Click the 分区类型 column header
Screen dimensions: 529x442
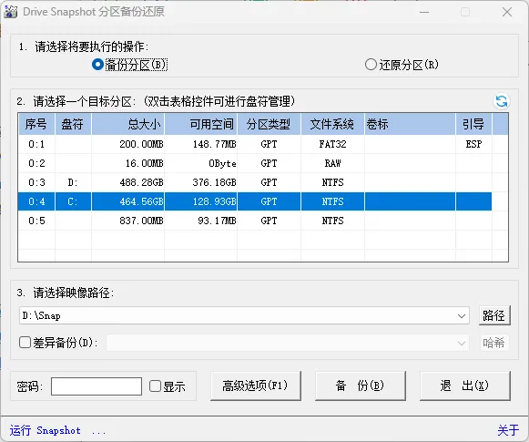[x=269, y=124]
